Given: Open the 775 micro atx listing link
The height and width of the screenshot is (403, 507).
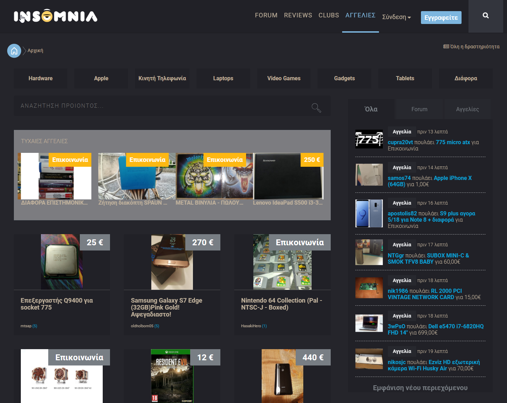Looking at the screenshot, I should tap(453, 142).
